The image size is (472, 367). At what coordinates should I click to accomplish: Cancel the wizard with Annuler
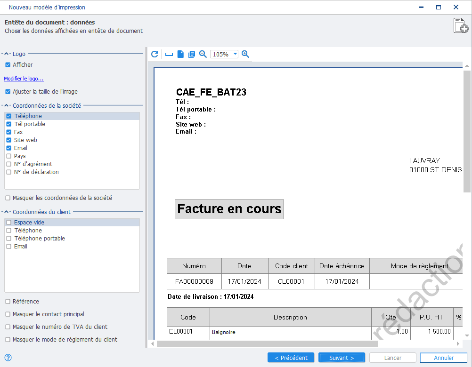(444, 358)
